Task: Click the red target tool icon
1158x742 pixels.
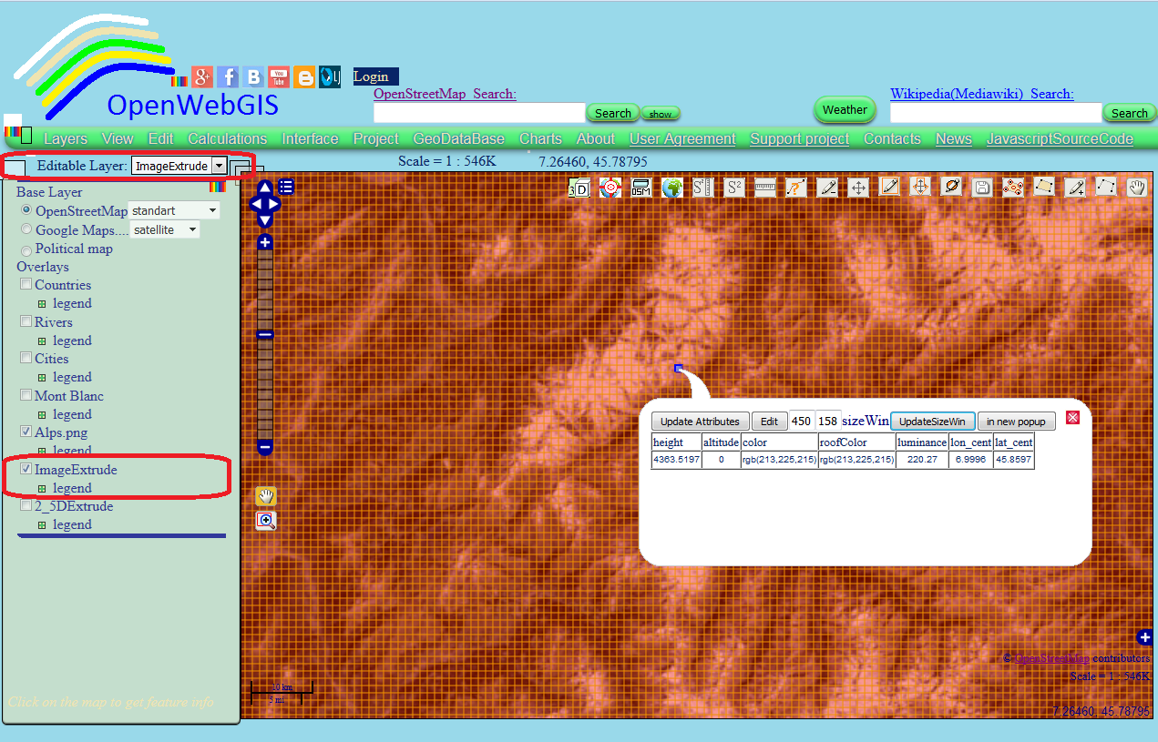Action: coord(610,188)
